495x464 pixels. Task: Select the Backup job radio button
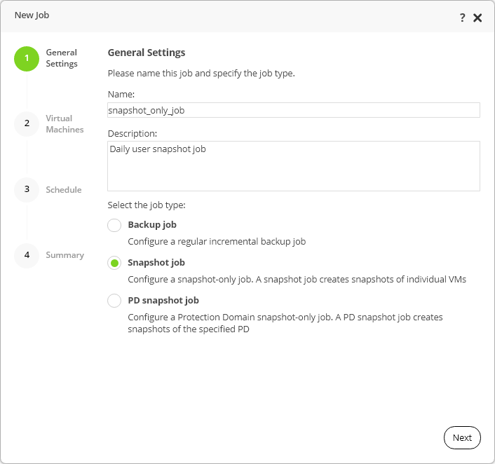pyautogui.click(x=114, y=225)
